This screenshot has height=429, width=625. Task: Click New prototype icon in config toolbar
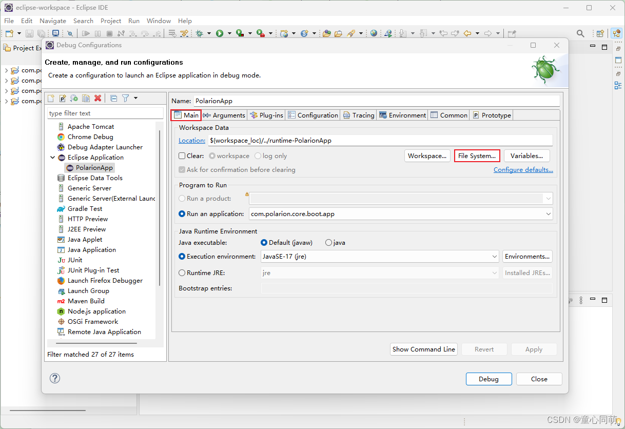tap(63, 98)
